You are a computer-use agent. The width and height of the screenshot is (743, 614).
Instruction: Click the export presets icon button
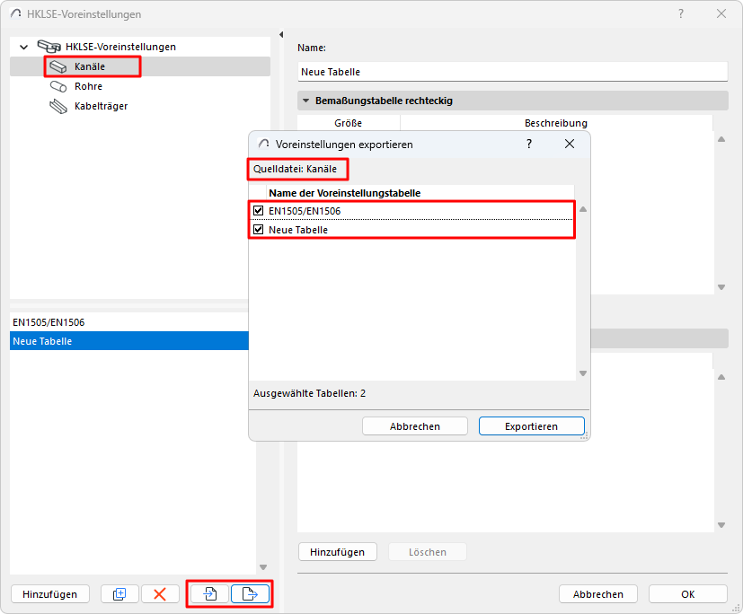coord(250,593)
